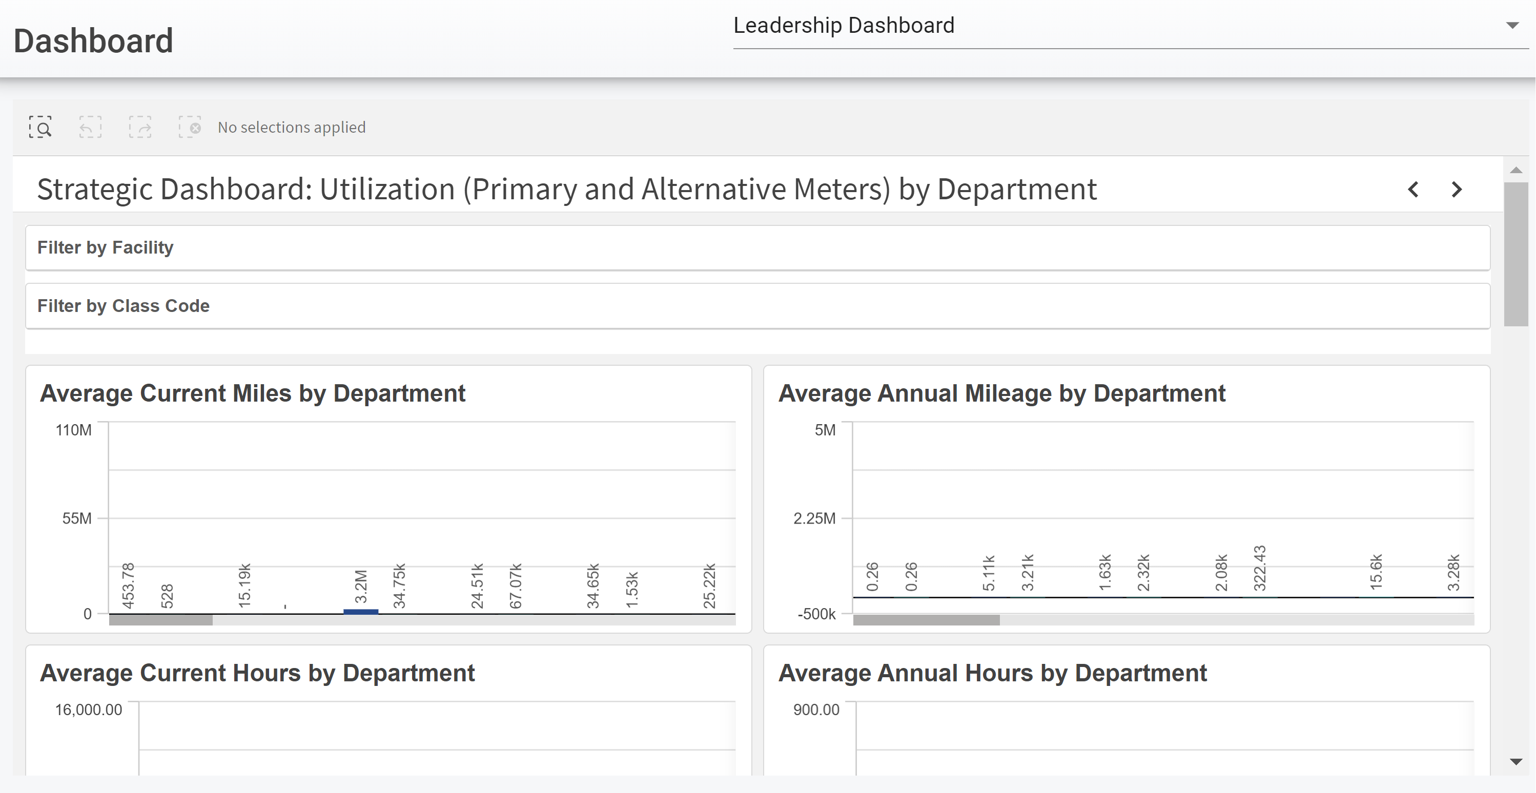Go to the next sheet arrow
Screen dimensions: 1536x793
1457,190
